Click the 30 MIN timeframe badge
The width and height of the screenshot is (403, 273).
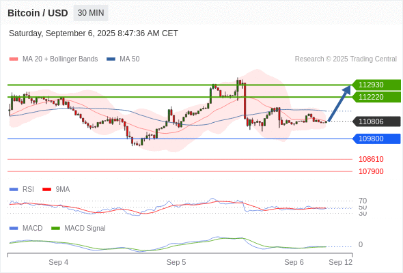click(91, 13)
